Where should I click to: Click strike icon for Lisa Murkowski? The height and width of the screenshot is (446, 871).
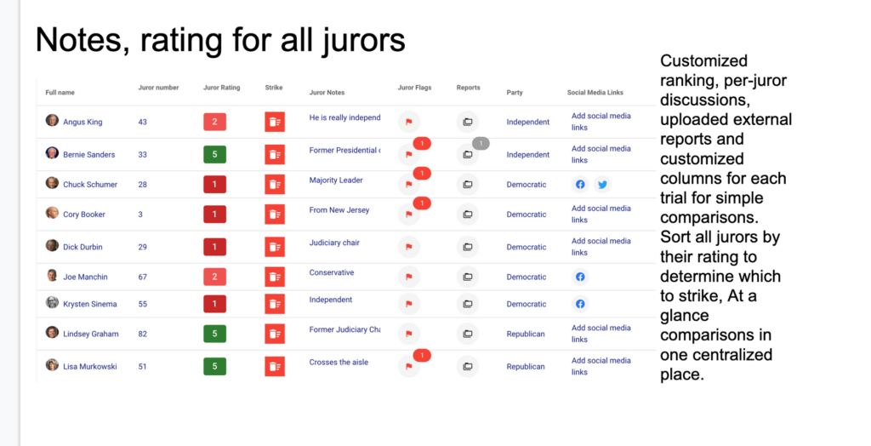point(275,367)
